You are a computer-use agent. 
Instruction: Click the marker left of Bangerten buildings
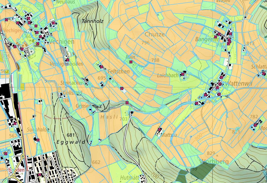pos(215,37)
